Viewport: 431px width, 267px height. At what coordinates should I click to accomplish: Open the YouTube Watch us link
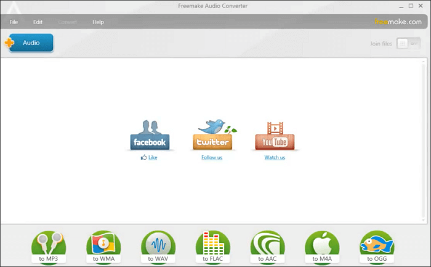[275, 158]
